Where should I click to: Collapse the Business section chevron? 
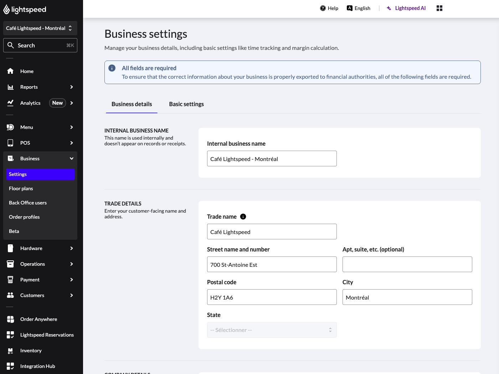point(72,159)
